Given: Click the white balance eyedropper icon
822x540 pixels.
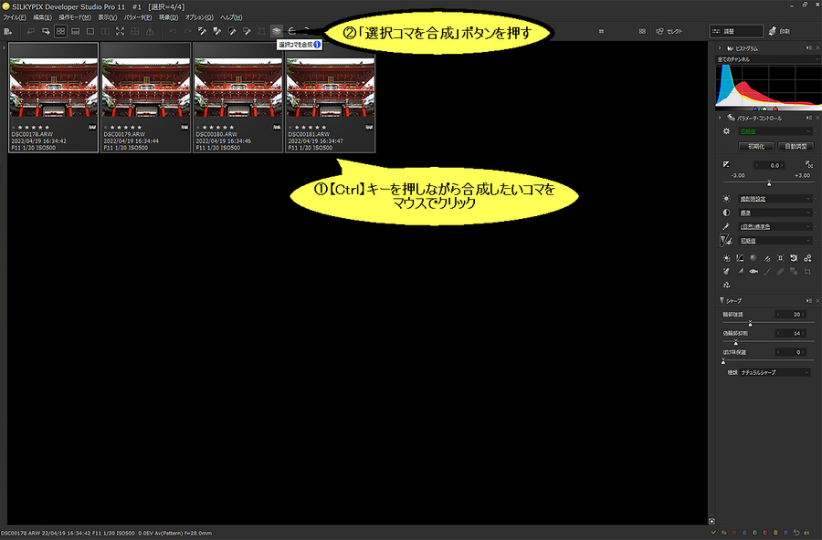Looking at the screenshot, I should tap(727, 226).
